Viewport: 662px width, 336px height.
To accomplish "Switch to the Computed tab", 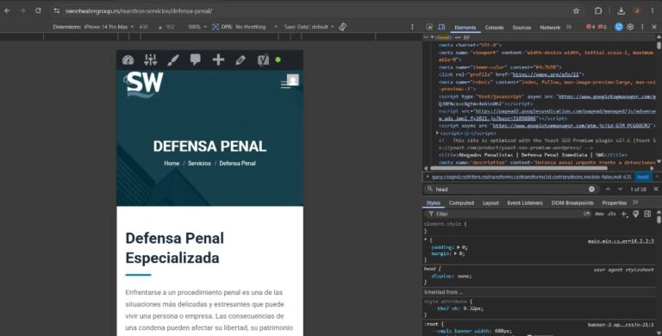I will click(461, 203).
